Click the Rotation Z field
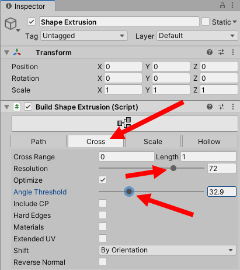This screenshot has width=240, height=270. pyautogui.click(x=219, y=78)
